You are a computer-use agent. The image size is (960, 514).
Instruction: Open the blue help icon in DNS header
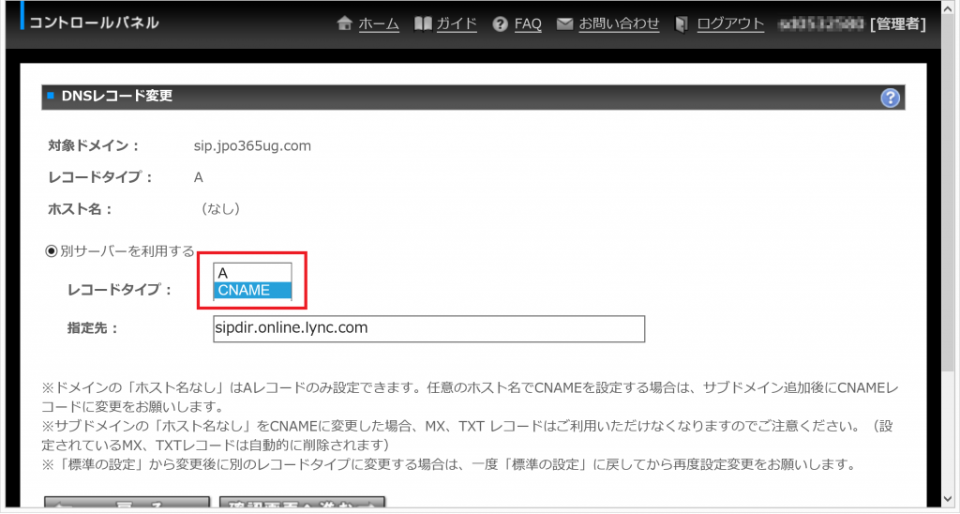pos(890,98)
